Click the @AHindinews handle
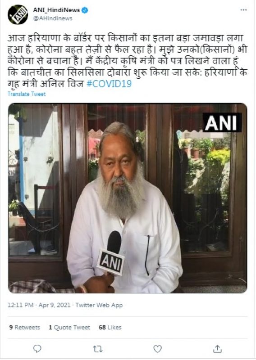This screenshot has height=360, width=256. pos(53,18)
